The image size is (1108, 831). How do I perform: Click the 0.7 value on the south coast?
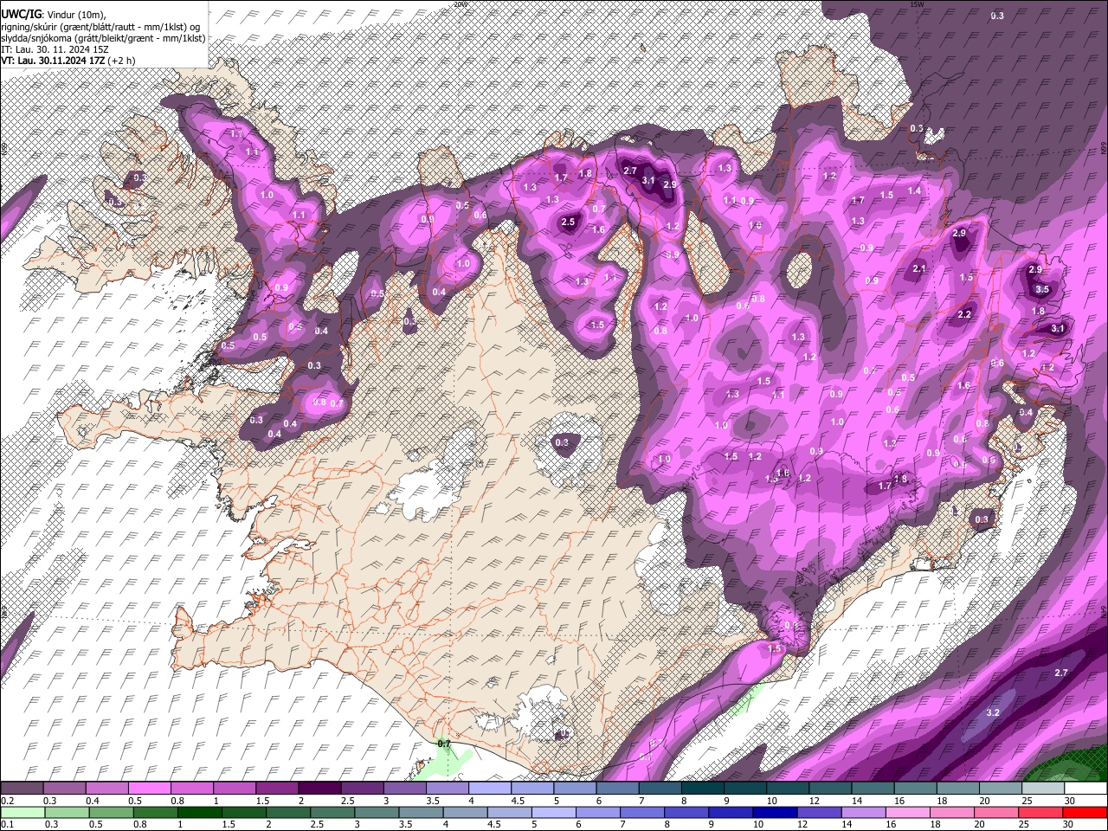coord(444,744)
